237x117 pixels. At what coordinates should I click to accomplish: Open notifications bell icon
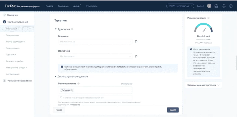click(224, 6)
